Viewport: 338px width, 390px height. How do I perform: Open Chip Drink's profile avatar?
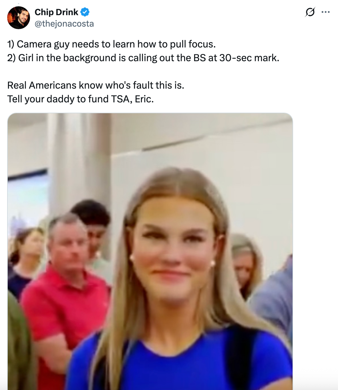point(19,18)
